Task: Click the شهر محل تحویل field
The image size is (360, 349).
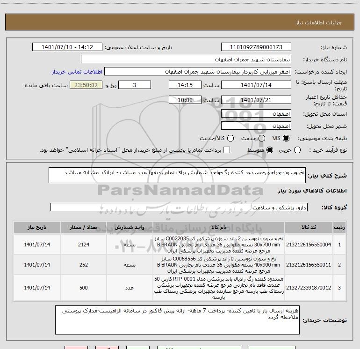Action: tap(256, 126)
